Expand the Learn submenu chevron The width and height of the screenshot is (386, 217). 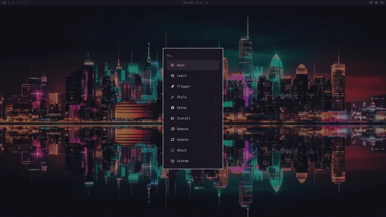216,76
